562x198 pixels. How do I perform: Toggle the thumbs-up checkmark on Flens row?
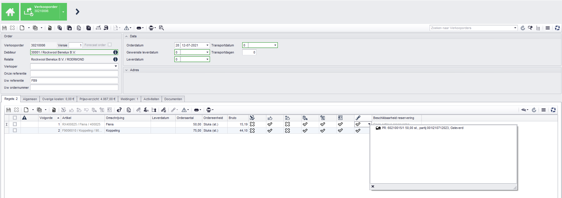click(x=270, y=124)
